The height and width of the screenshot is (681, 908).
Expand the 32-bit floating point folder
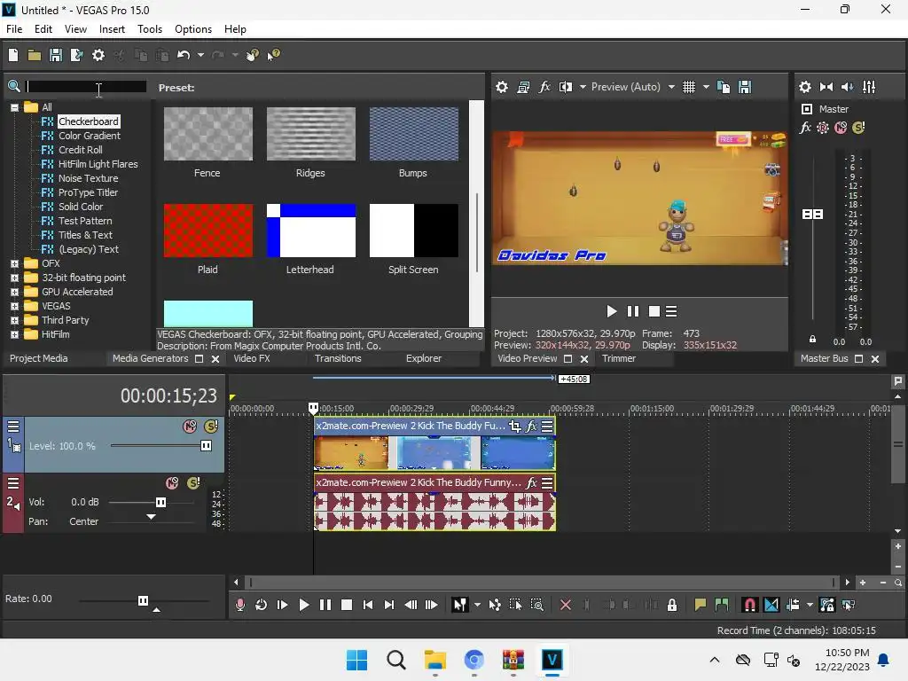[14, 278]
